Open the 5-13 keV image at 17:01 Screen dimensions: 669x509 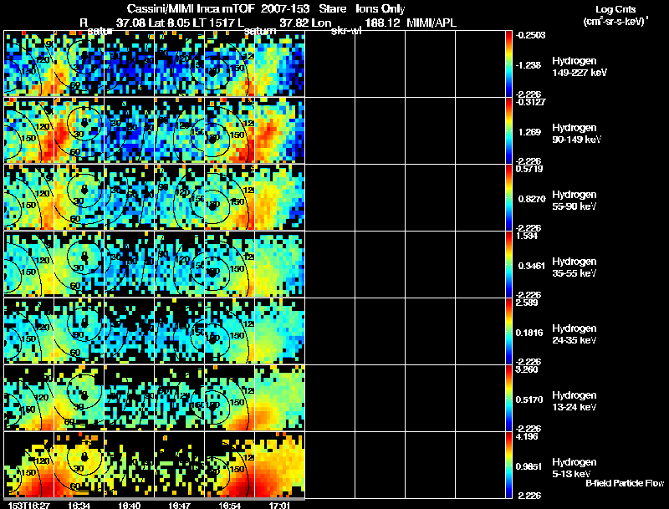pyautogui.click(x=279, y=465)
